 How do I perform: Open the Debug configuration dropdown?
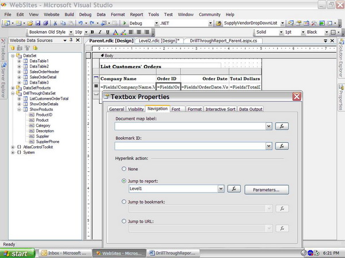coord(156,24)
